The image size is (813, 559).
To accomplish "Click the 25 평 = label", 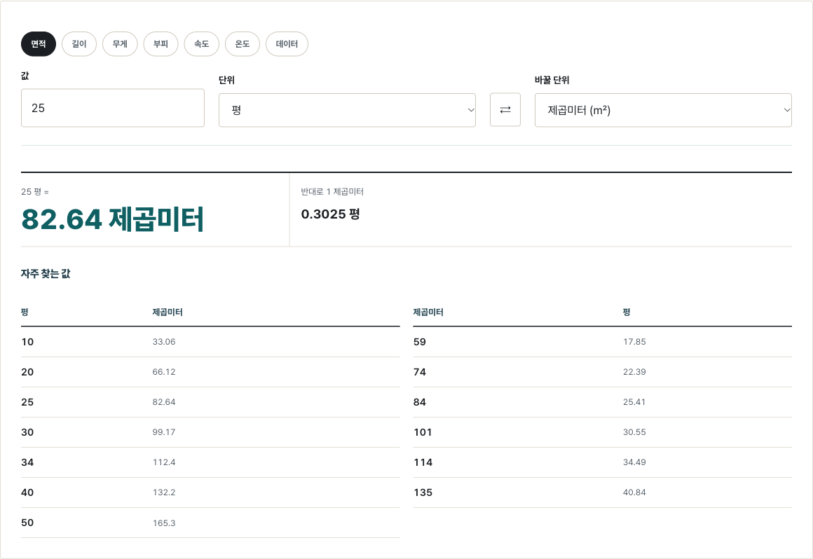I will coord(35,192).
